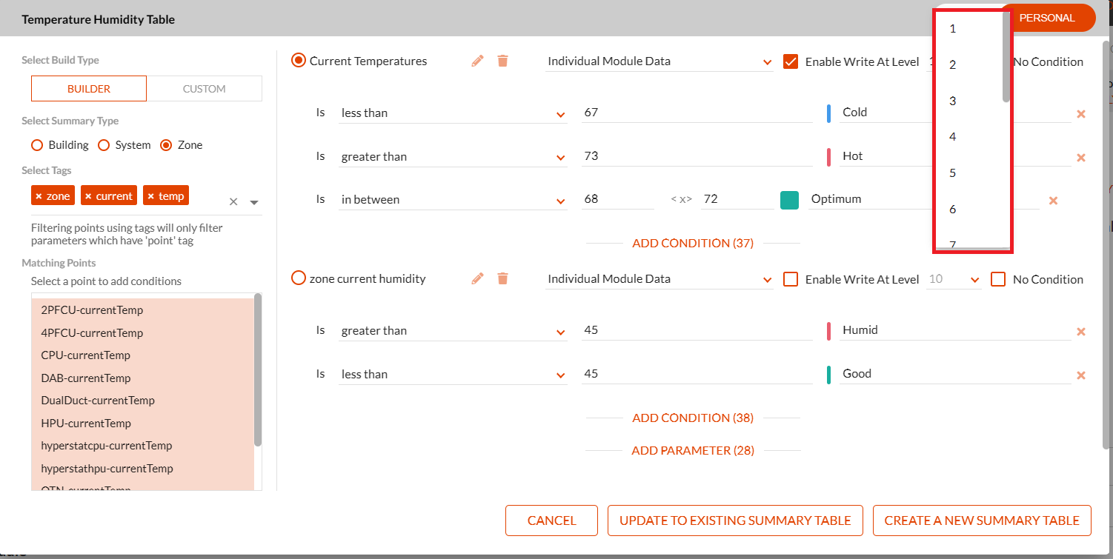This screenshot has height=559, width=1113.
Task: Clear all selected tags with X
Action: (233, 201)
